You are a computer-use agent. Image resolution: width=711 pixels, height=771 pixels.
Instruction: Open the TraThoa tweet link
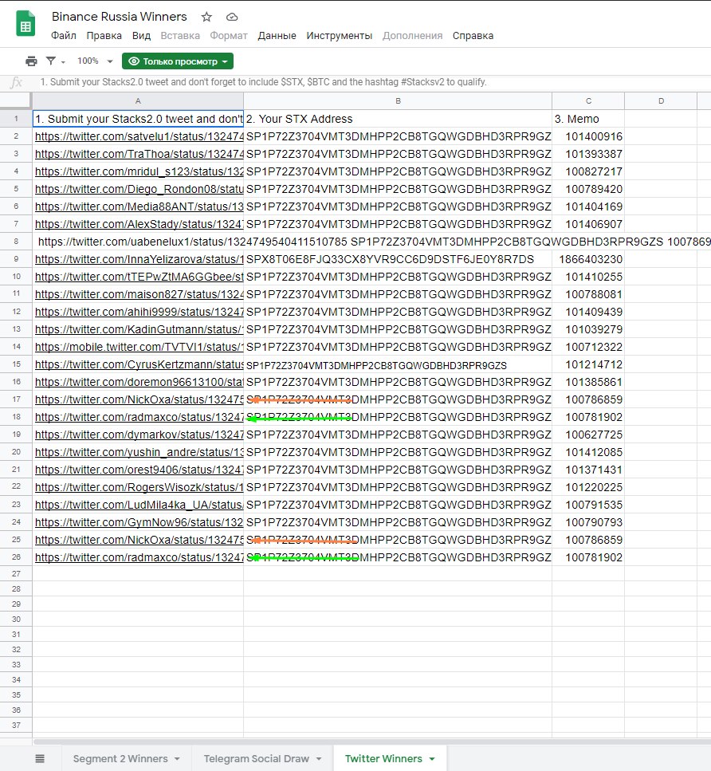(139, 154)
